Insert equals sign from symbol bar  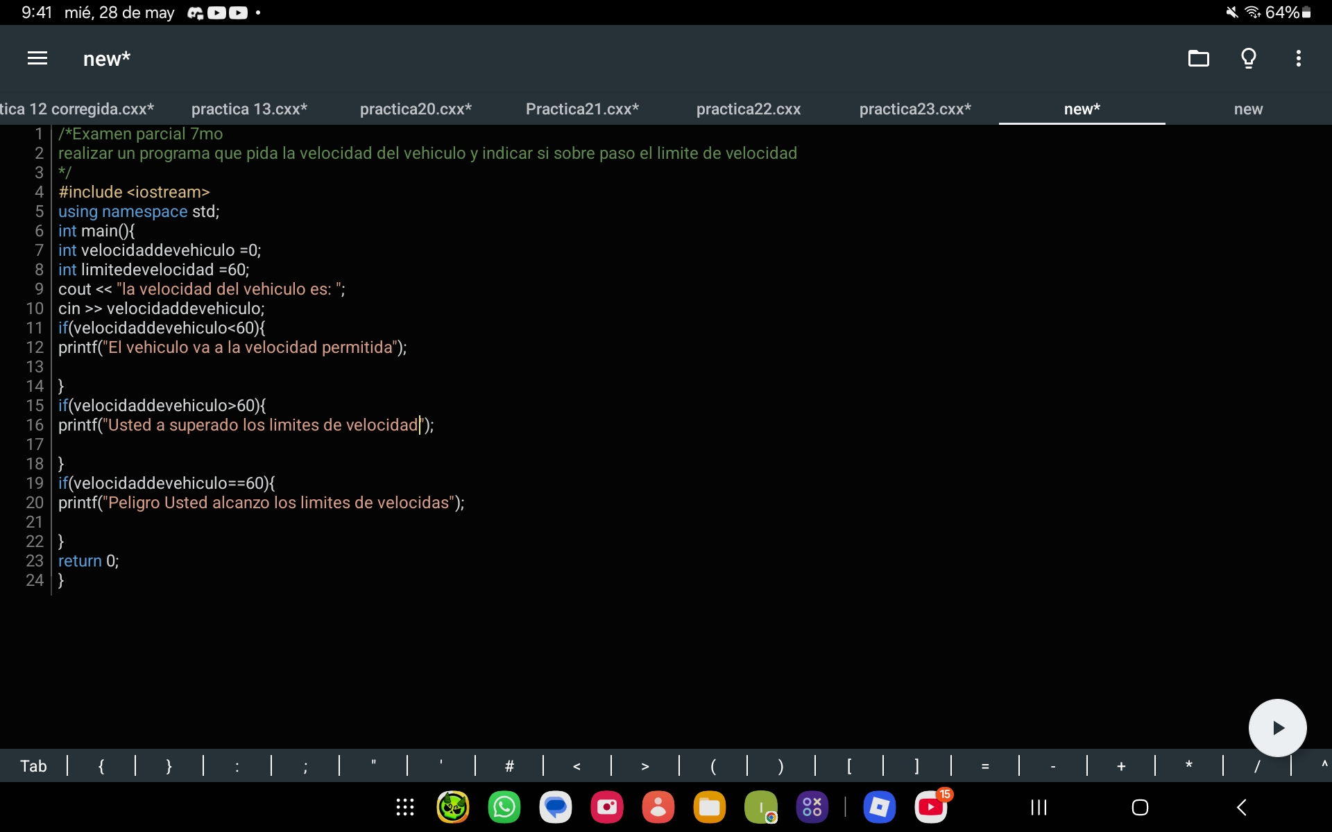pyautogui.click(x=984, y=766)
